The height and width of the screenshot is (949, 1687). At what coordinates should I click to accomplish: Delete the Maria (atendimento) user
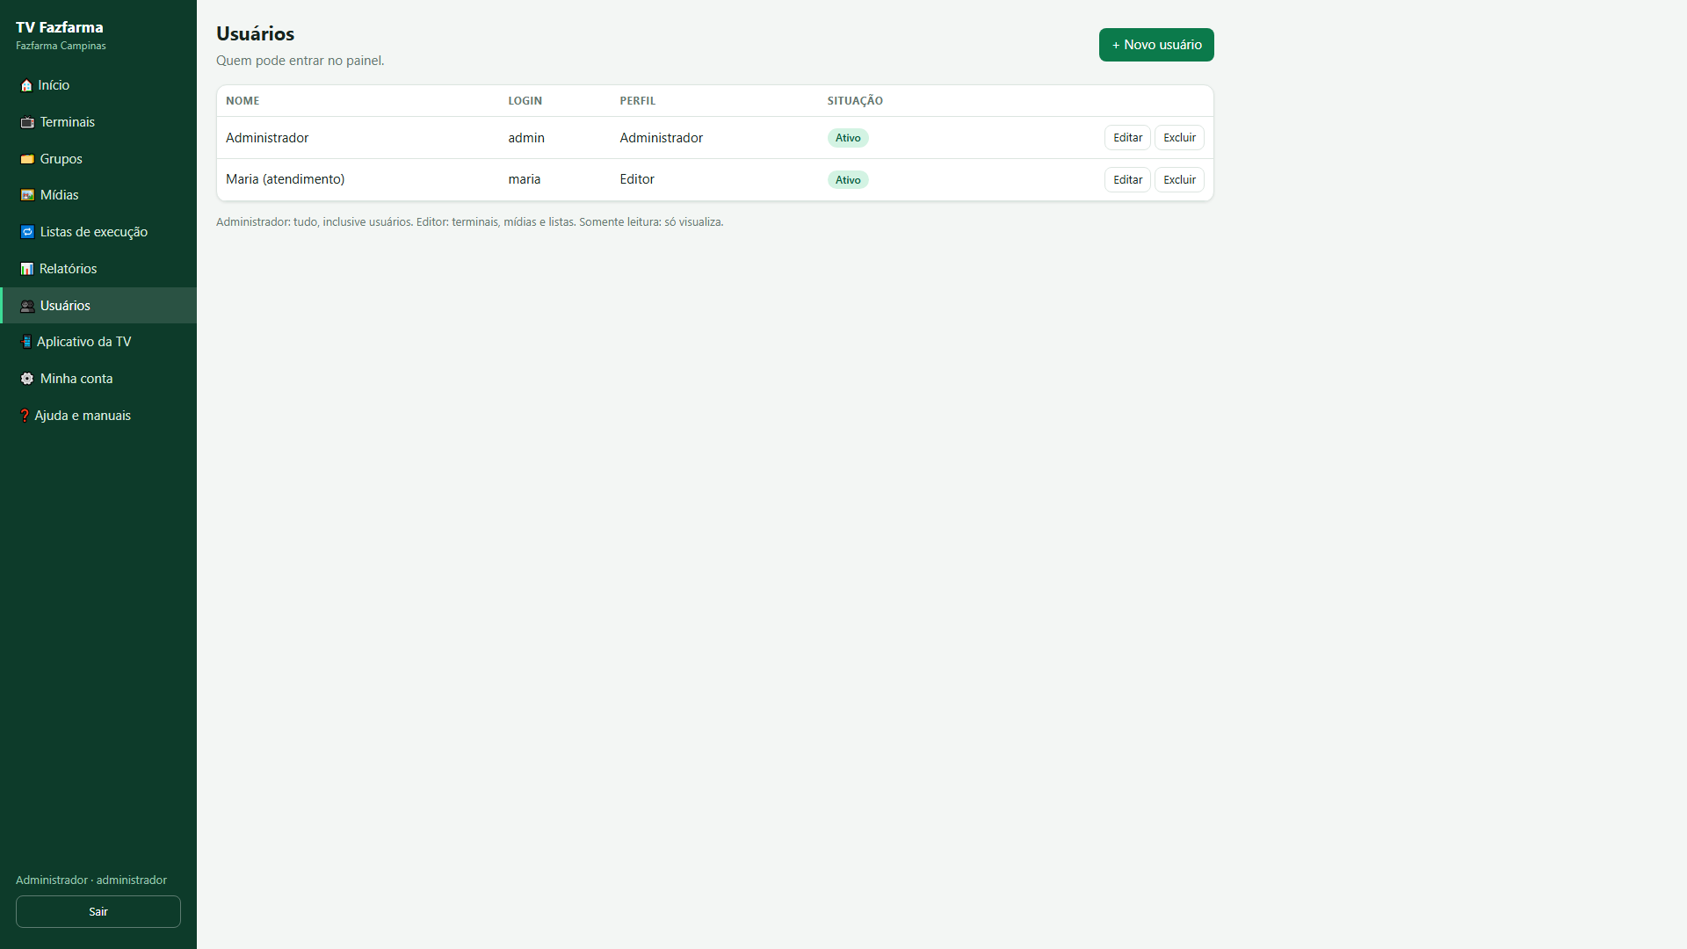(1179, 180)
